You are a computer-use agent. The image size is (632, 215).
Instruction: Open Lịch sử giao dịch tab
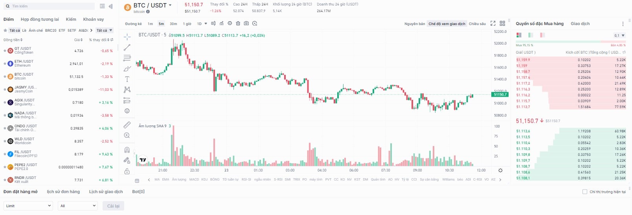[106, 192]
